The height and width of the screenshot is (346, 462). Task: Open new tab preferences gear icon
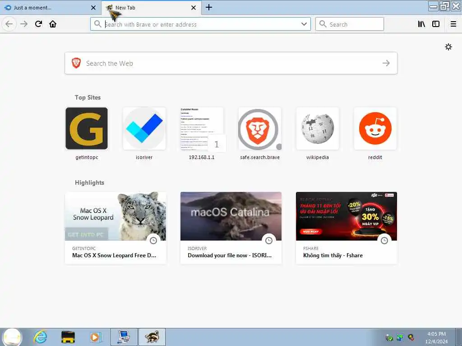tap(448, 47)
